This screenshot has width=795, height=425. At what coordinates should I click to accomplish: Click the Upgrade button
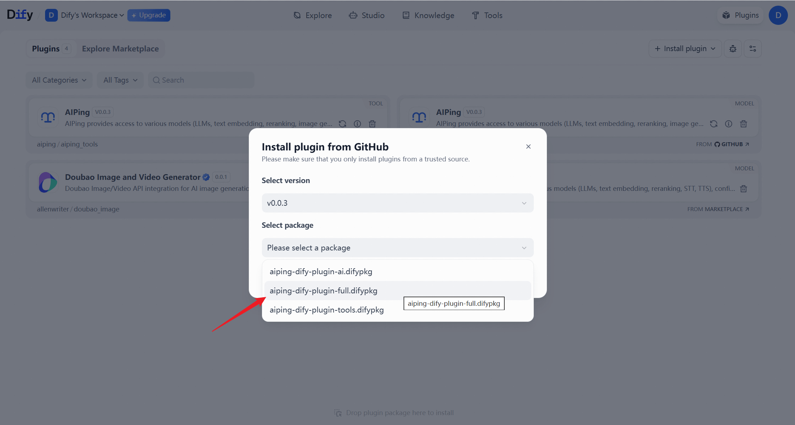(149, 15)
